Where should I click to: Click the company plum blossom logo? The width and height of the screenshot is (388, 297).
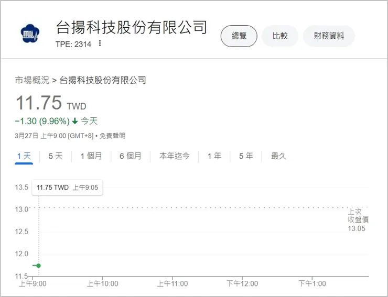click(30, 34)
